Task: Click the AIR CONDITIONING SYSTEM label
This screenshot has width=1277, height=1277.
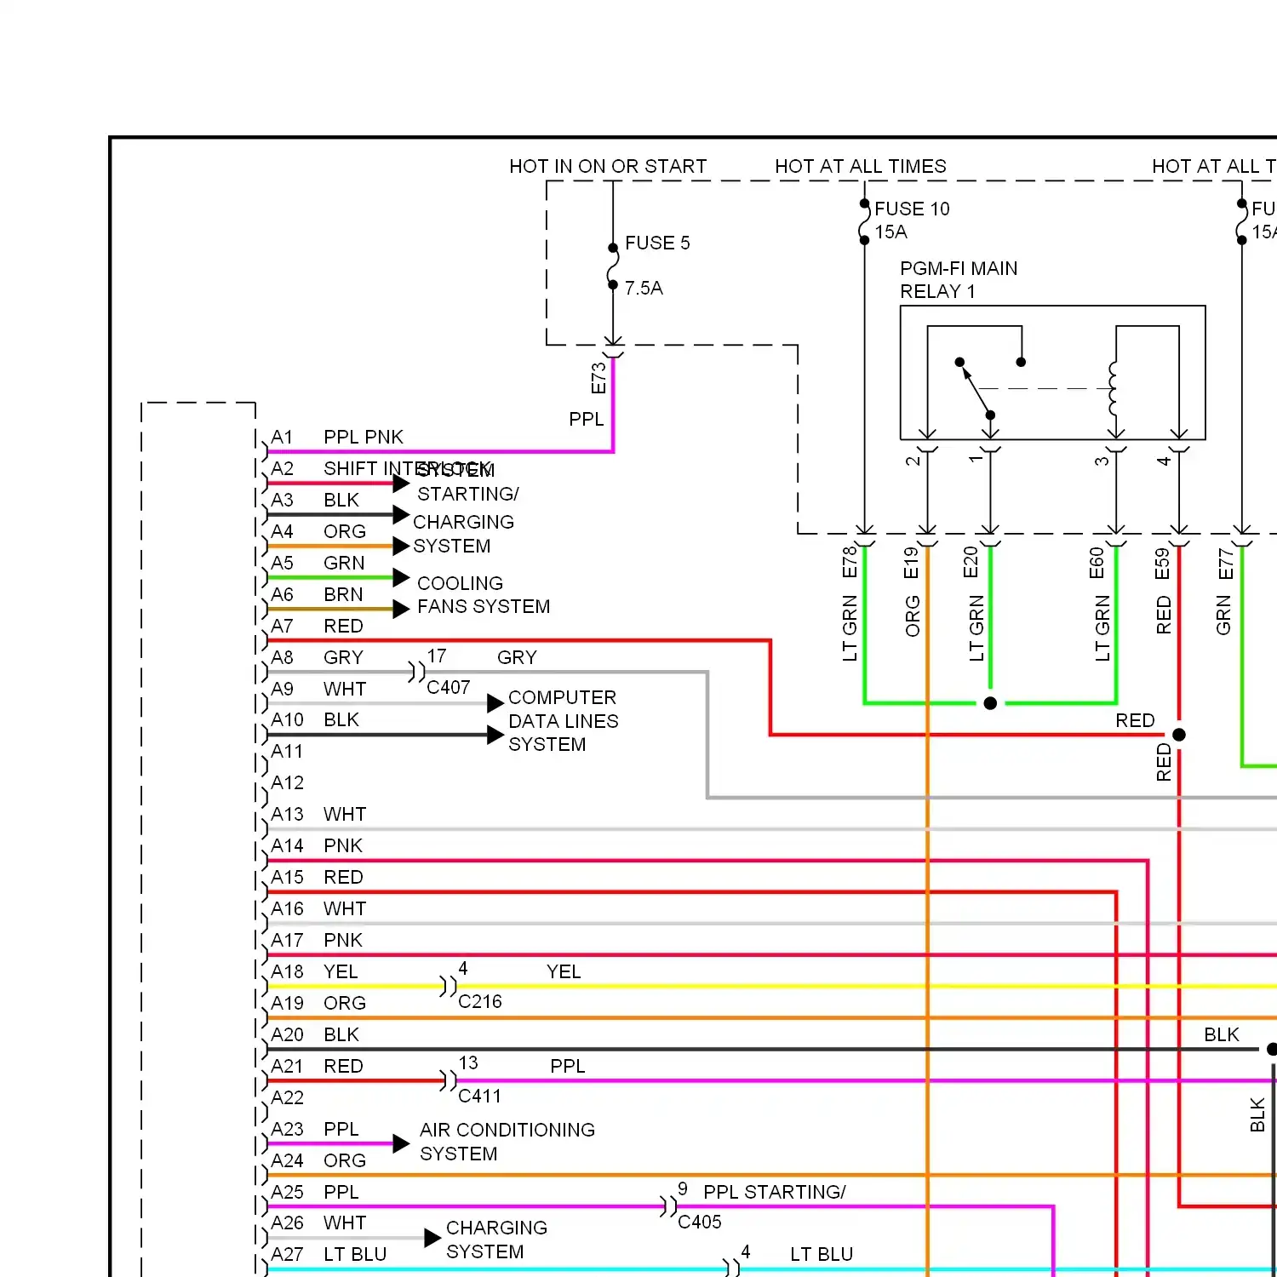Action: pos(507,1142)
